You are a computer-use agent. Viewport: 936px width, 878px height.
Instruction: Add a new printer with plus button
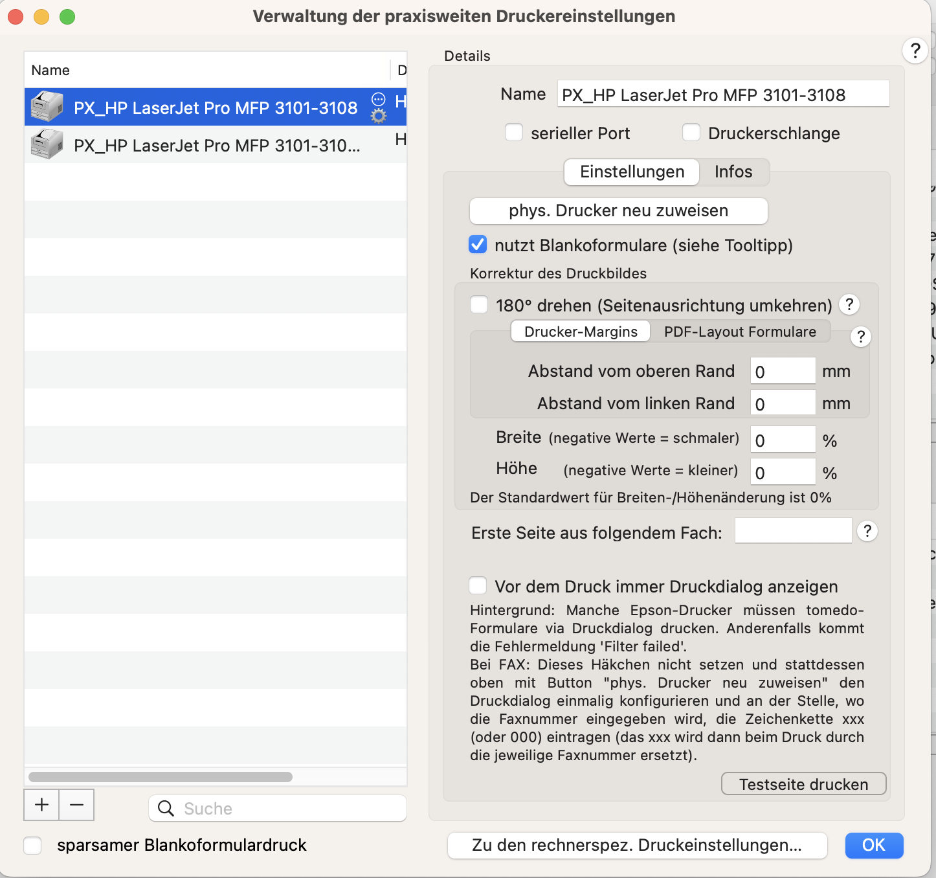click(41, 805)
